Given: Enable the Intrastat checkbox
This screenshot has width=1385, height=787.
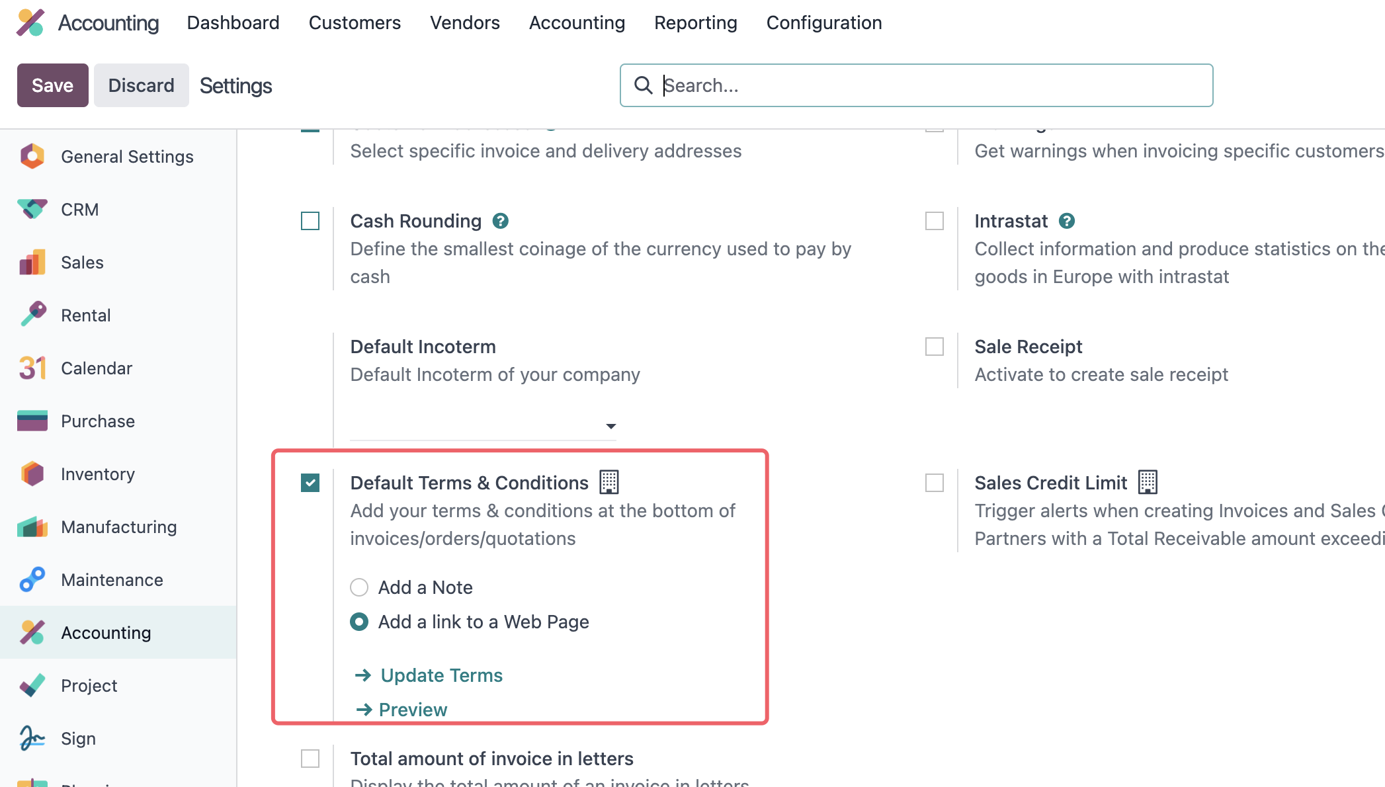Looking at the screenshot, I should (935, 221).
